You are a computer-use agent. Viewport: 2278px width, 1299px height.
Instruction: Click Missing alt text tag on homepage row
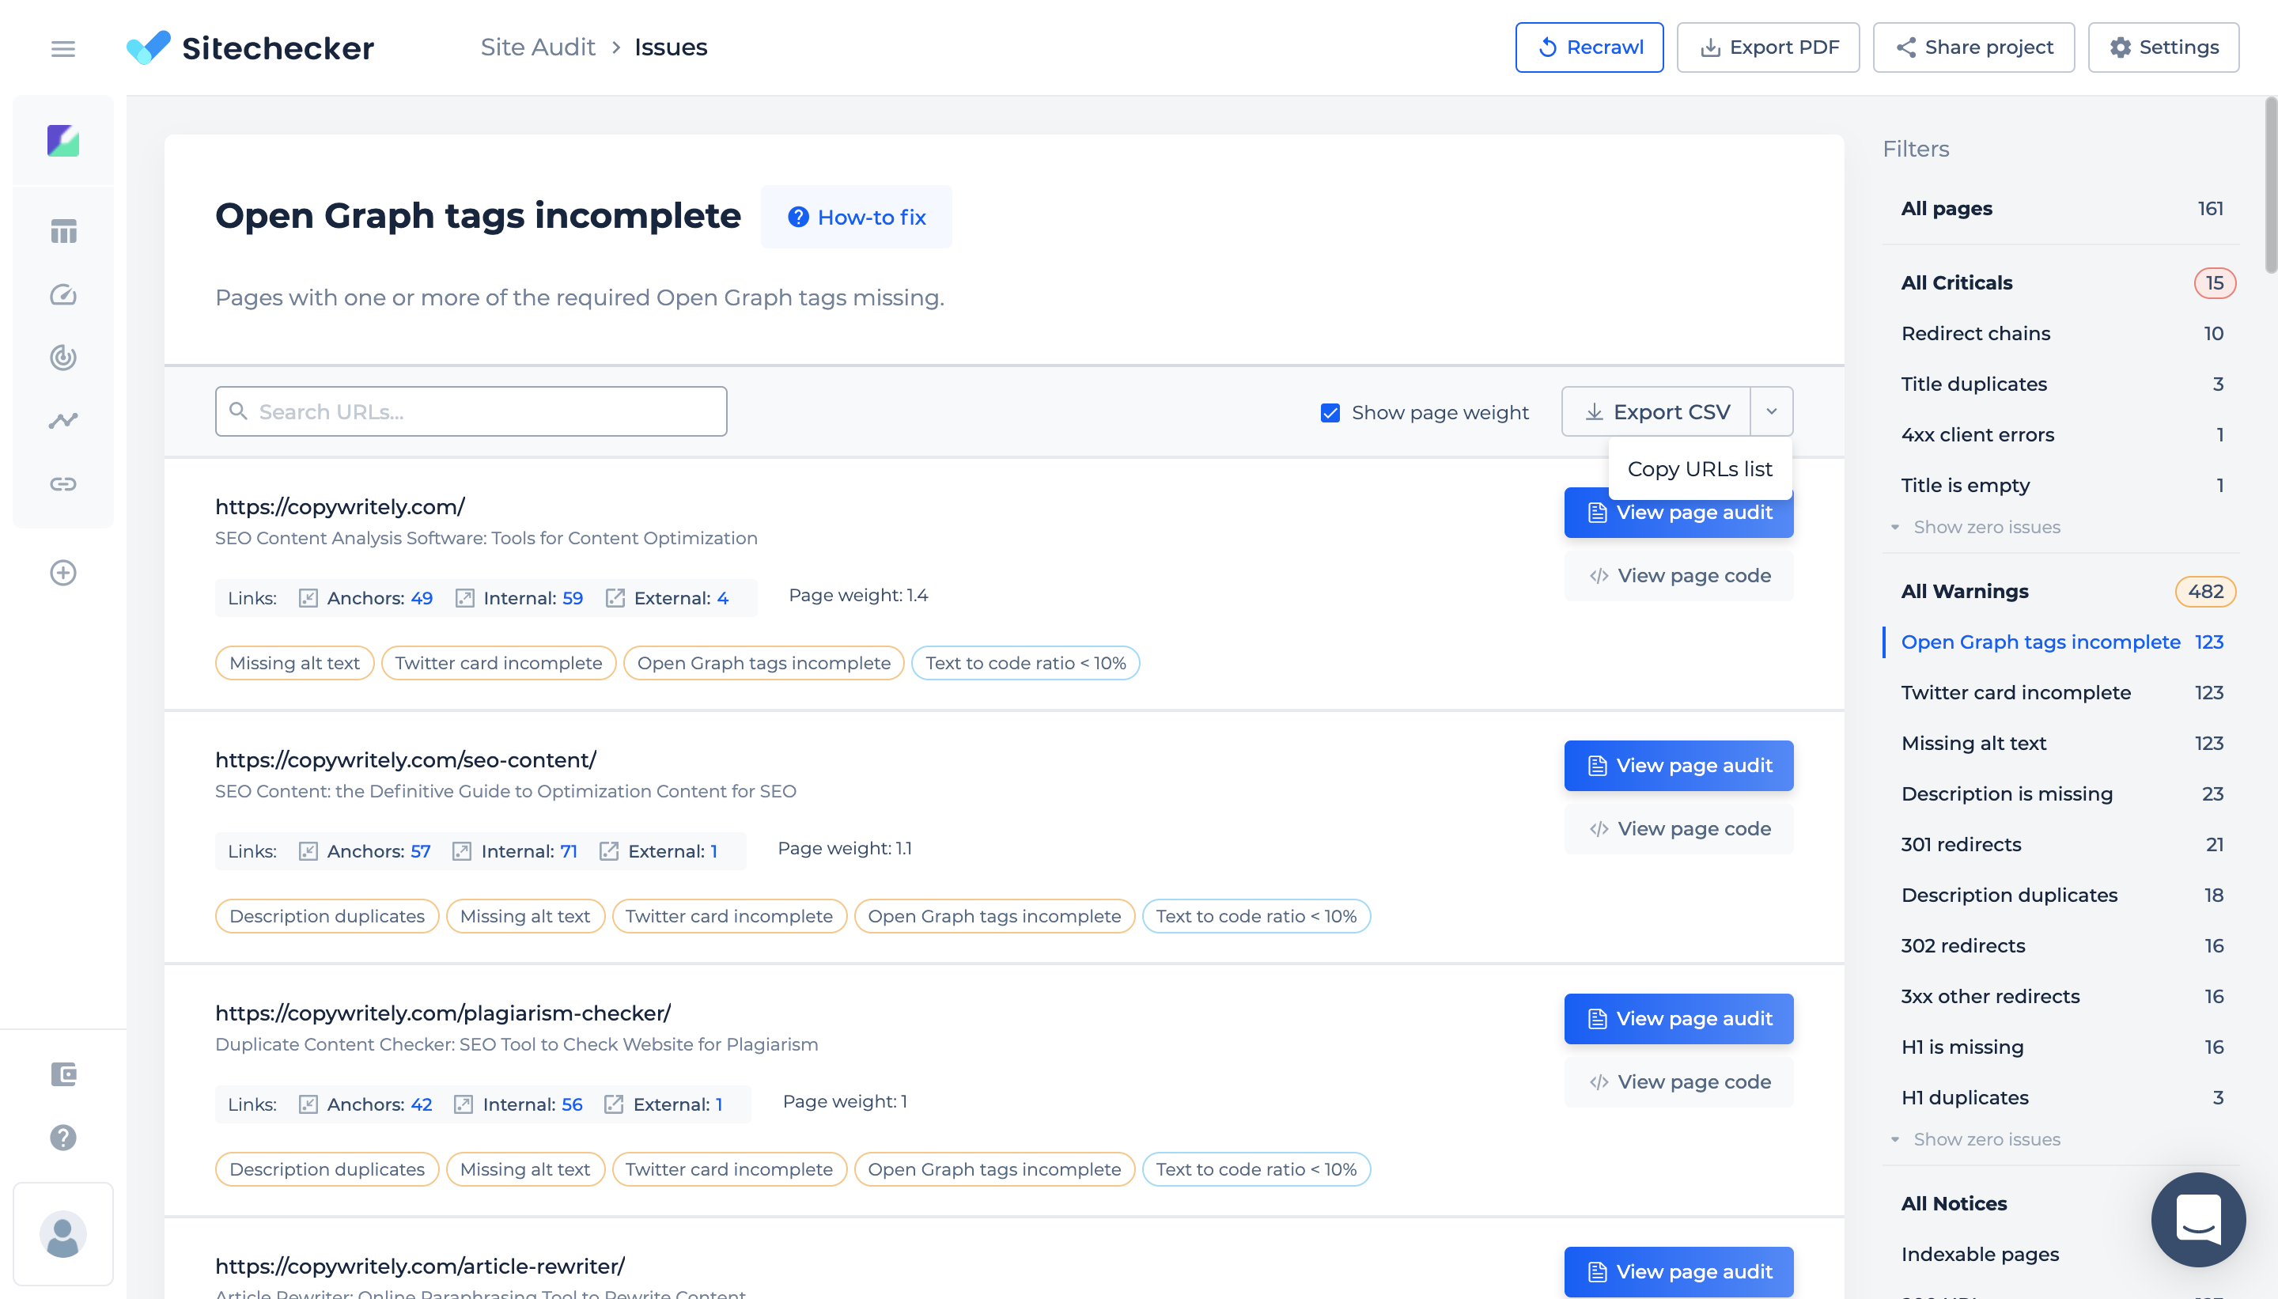294,663
